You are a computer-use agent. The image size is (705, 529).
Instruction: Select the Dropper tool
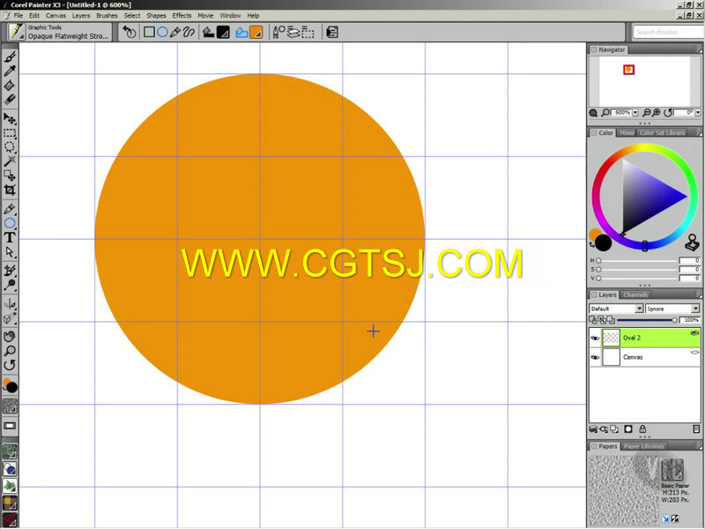(10, 71)
